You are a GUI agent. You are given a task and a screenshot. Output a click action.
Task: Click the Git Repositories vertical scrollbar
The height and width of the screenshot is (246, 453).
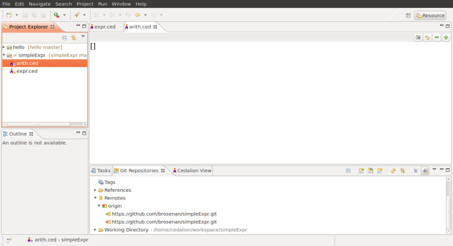[449, 205]
